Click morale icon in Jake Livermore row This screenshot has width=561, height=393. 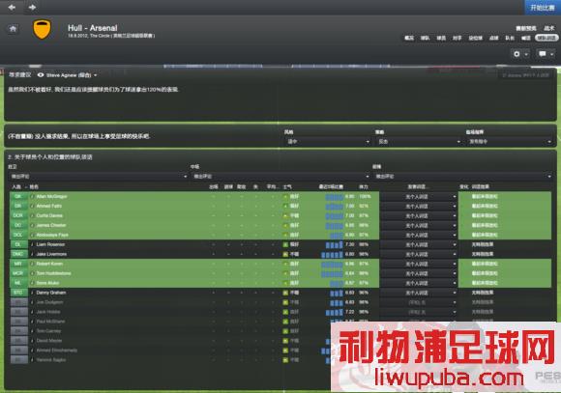pos(285,254)
